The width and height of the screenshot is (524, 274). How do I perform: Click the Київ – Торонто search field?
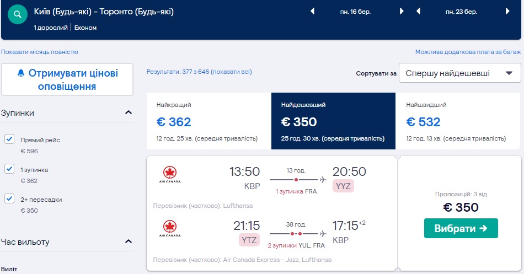pyautogui.click(x=104, y=12)
